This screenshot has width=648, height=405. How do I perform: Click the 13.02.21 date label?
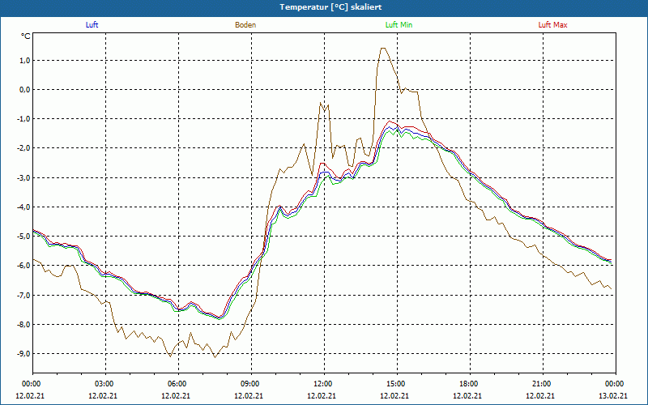click(x=613, y=395)
